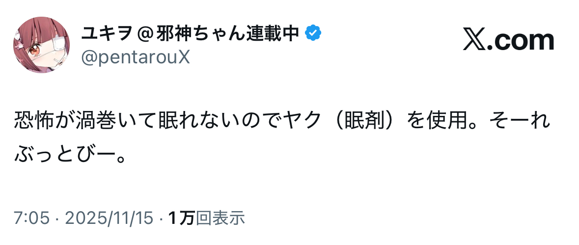
Task: Click the X logo glyph
Action: point(474,40)
